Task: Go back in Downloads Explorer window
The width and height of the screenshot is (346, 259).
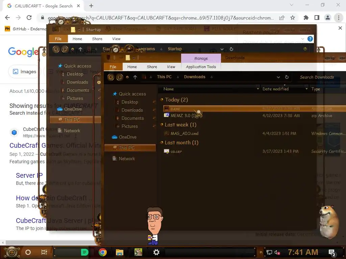Action: (111, 77)
